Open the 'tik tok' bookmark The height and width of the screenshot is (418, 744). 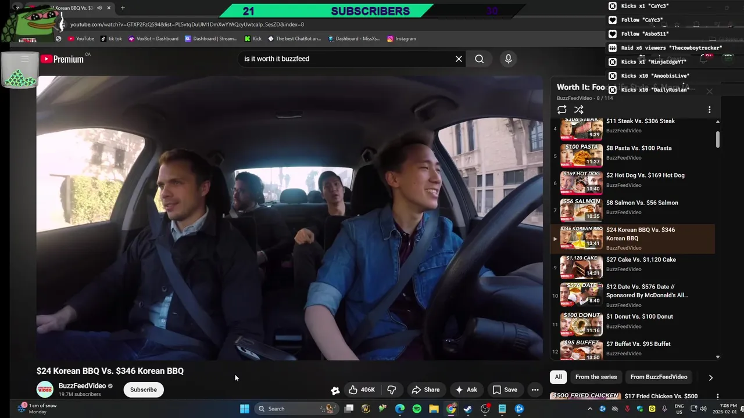click(x=111, y=39)
